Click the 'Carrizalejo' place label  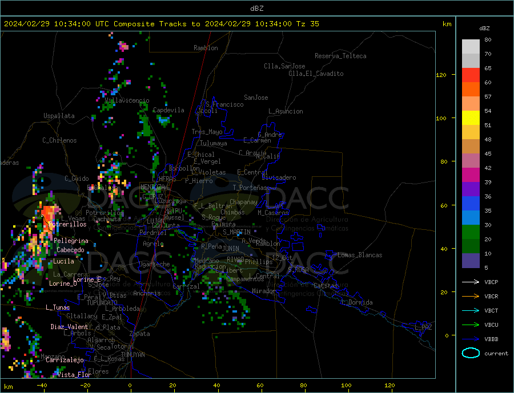(65, 360)
